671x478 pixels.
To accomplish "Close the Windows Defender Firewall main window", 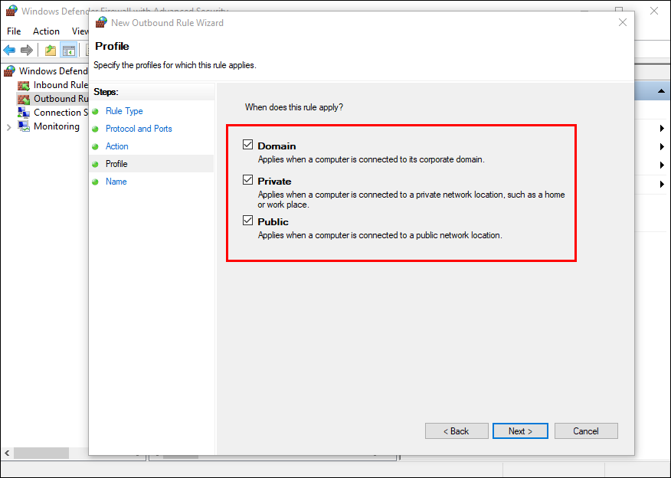I will coord(654,11).
